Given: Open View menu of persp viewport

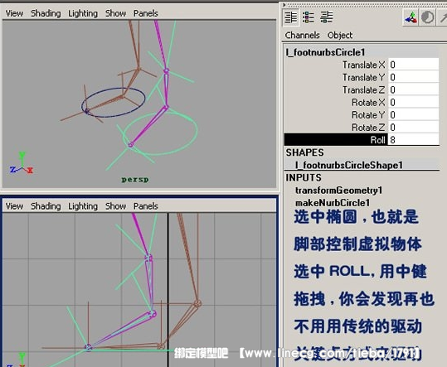Looking at the screenshot, I should coord(14,13).
